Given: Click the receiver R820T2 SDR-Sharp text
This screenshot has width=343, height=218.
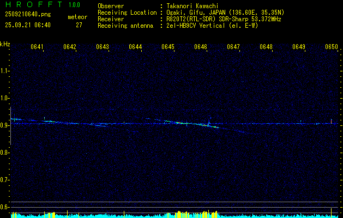Looking at the screenshot, I should (x=224, y=19).
